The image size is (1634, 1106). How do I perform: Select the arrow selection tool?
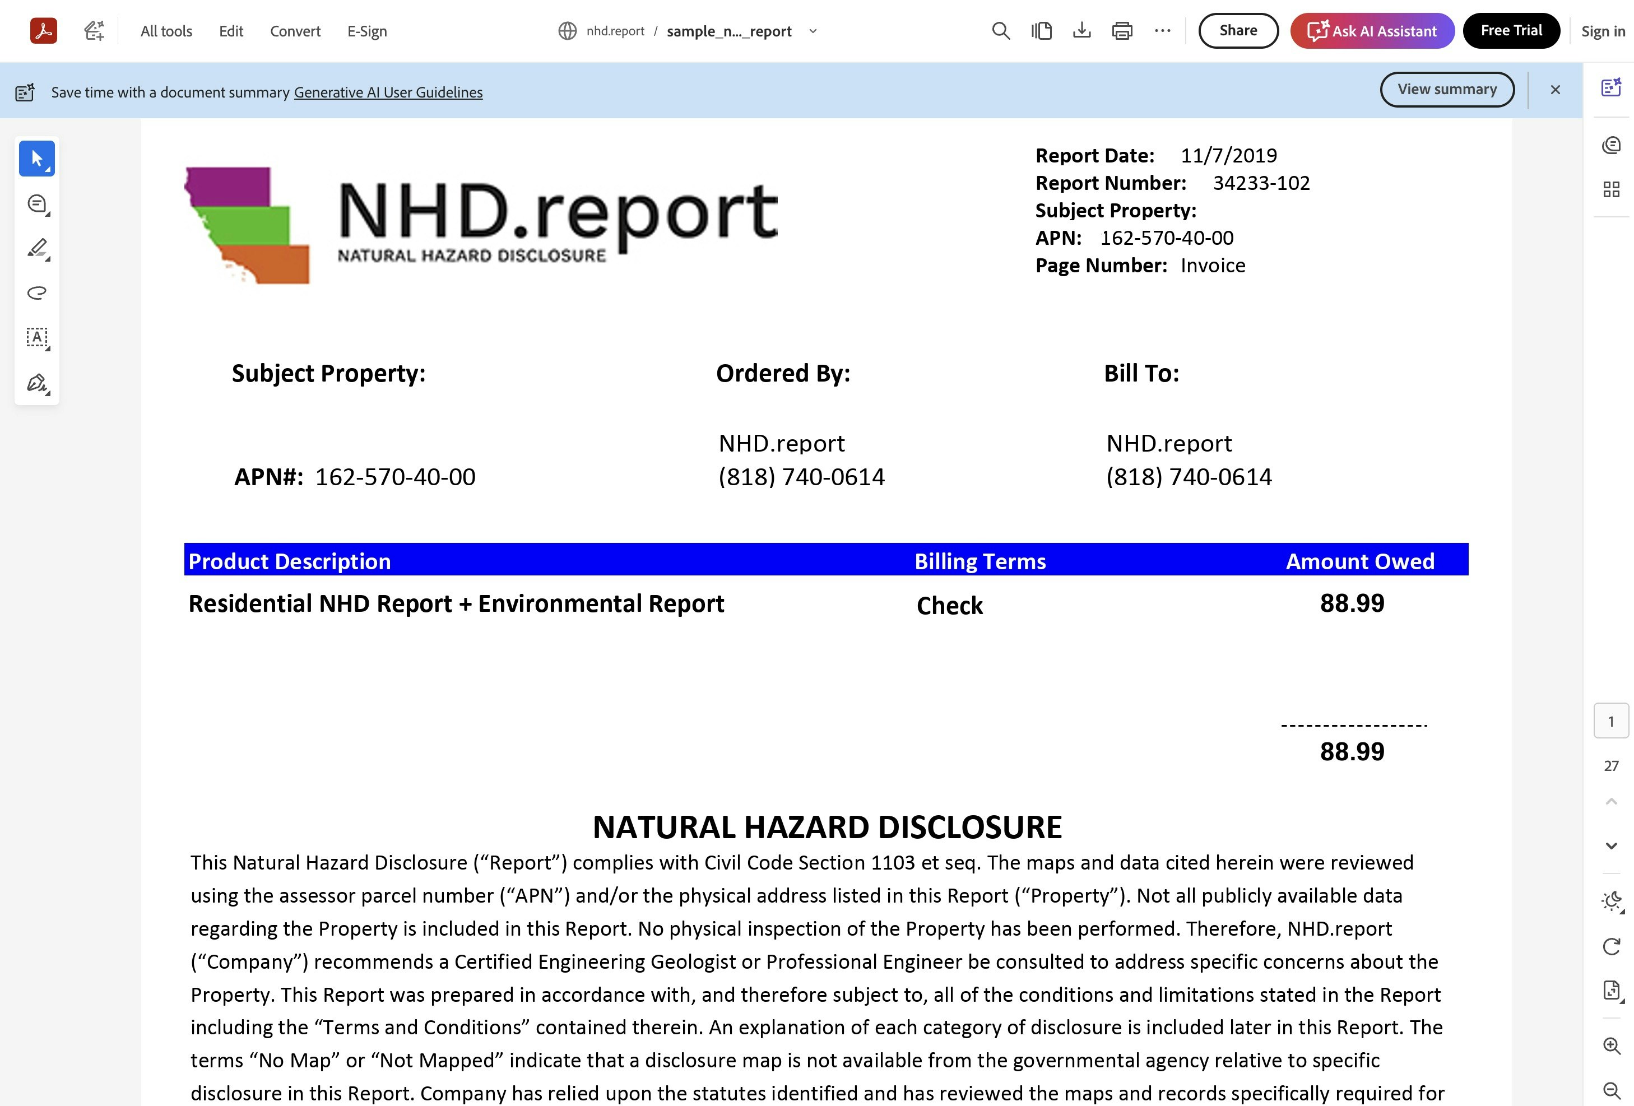pyautogui.click(x=38, y=159)
